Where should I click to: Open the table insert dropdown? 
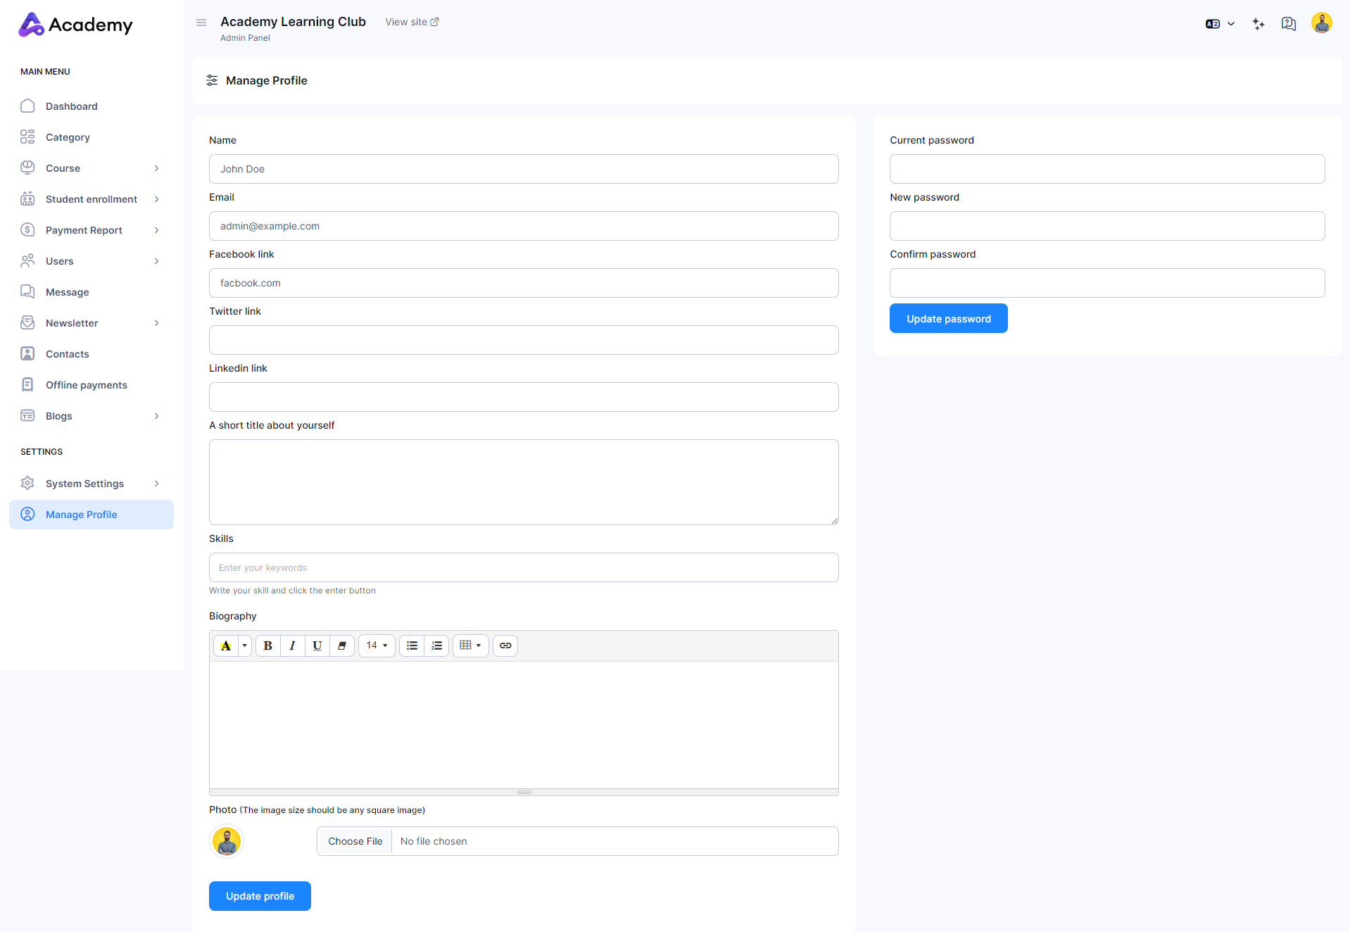pyautogui.click(x=470, y=646)
